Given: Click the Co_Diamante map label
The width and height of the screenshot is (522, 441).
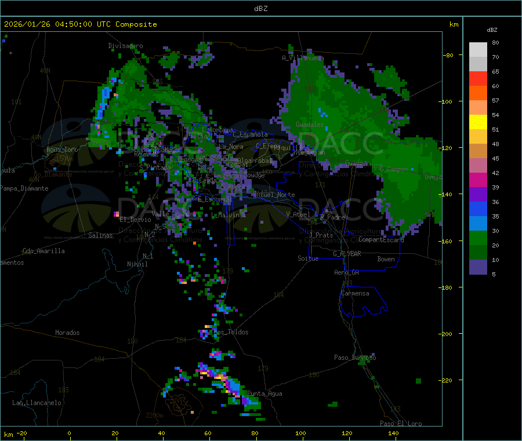Looking at the screenshot, I should pos(53,174).
